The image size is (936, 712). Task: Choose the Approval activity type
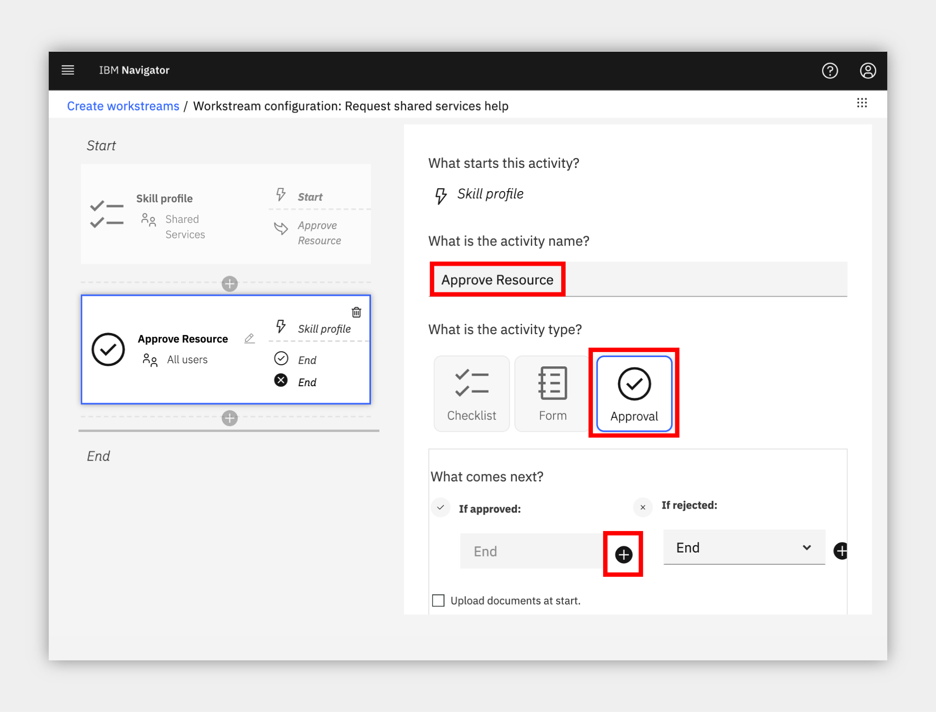tap(634, 394)
